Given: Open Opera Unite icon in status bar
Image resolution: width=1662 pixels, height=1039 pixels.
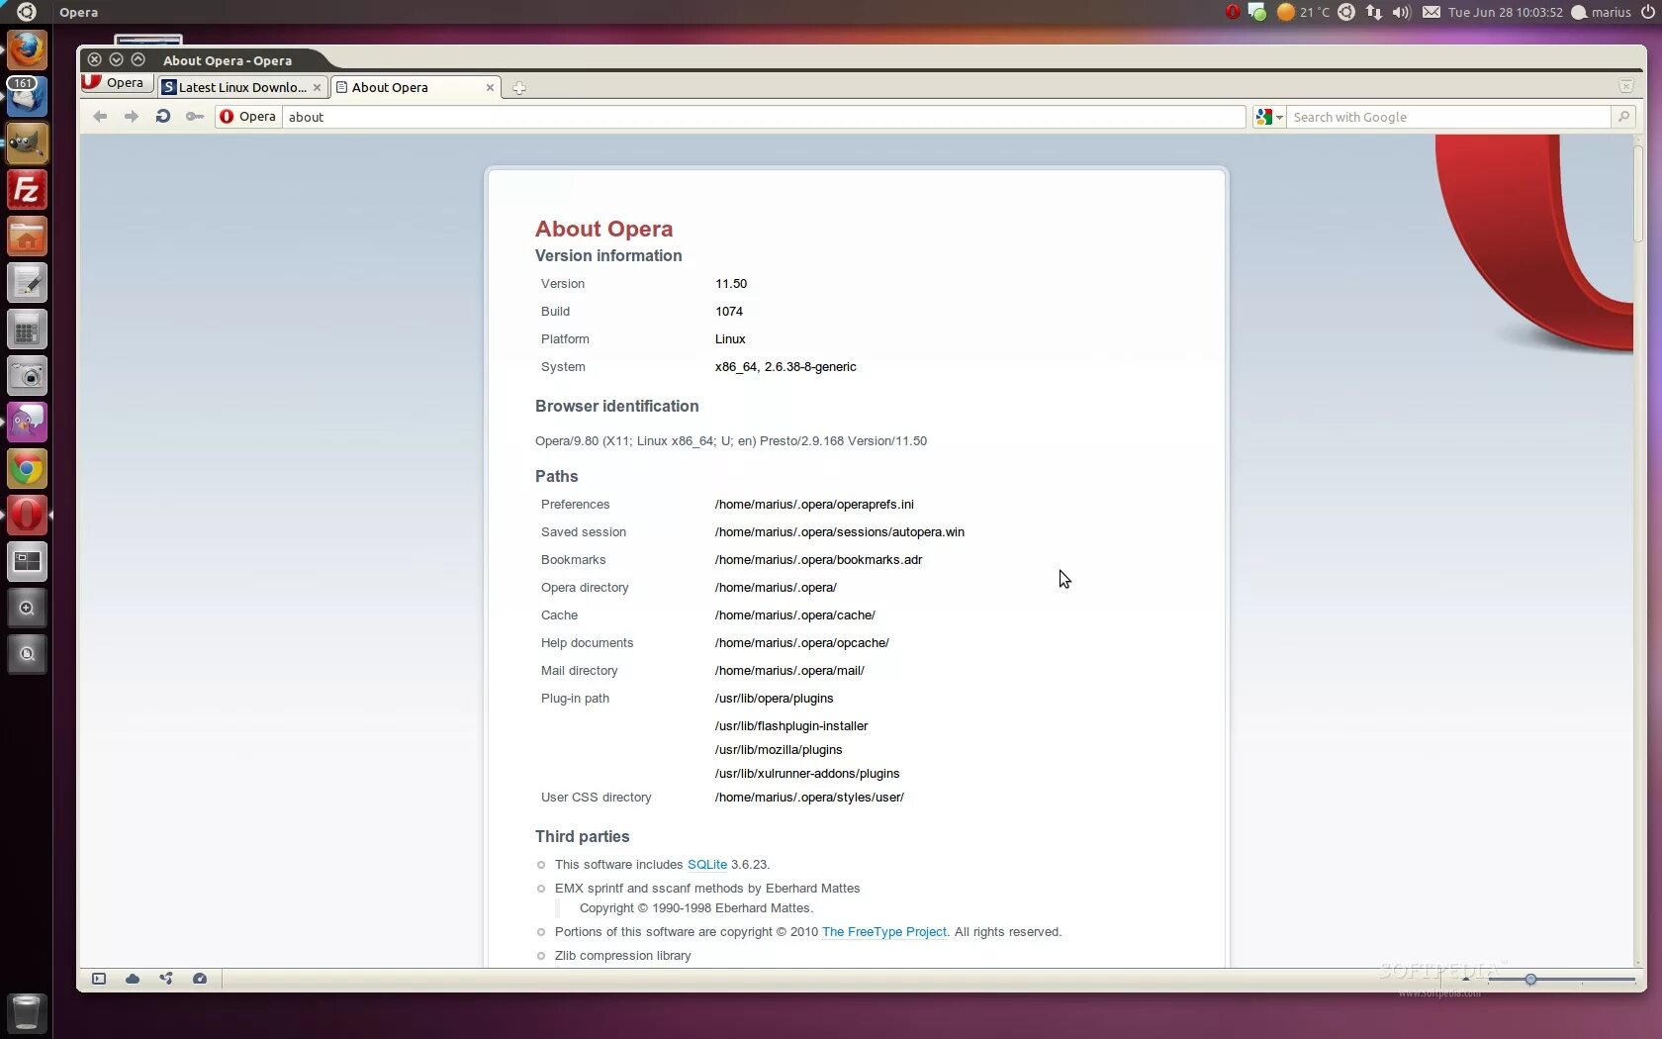Looking at the screenshot, I should (166, 979).
